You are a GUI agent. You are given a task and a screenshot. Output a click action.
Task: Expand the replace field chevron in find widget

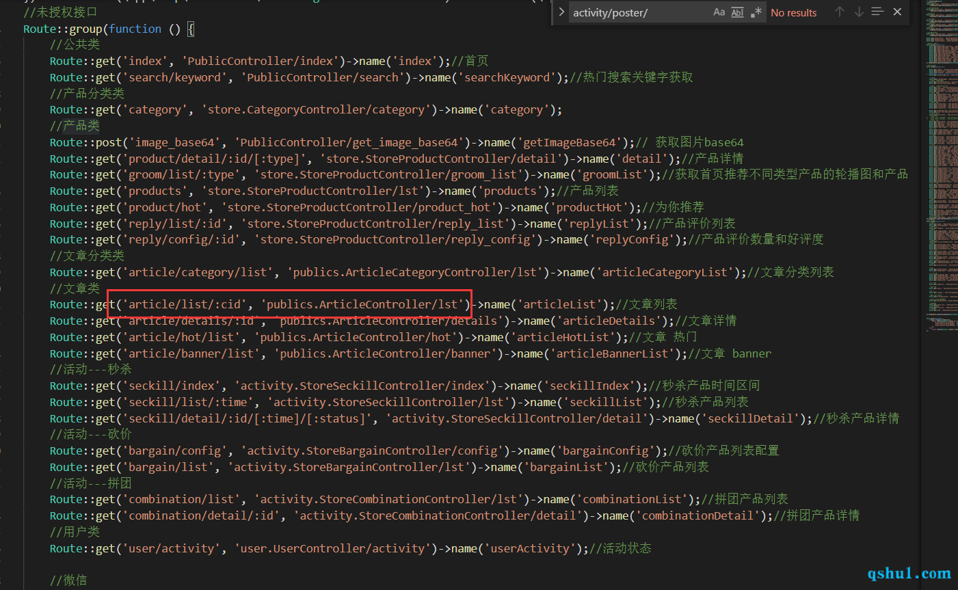[561, 12]
